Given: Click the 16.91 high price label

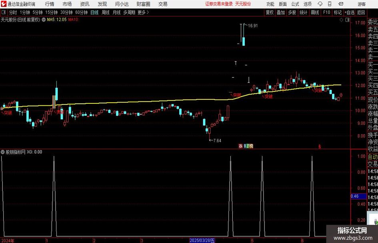Looking at the screenshot, I should 253,26.
